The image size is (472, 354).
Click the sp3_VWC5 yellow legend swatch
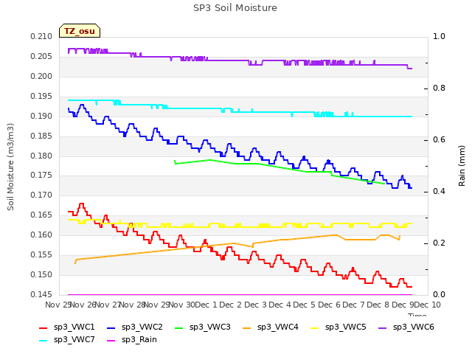tap(315, 328)
